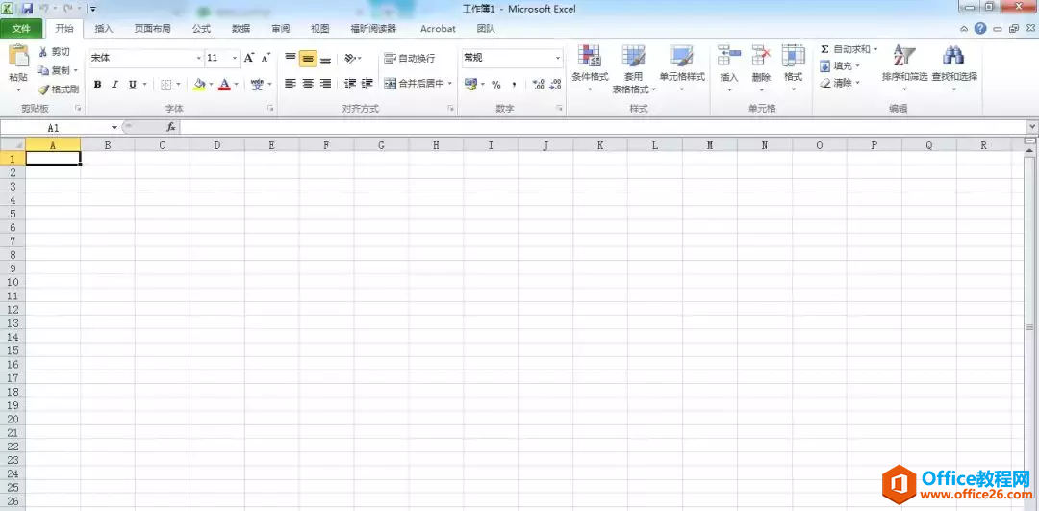Switch to Page Layout (页面布局) tab

(x=152, y=29)
